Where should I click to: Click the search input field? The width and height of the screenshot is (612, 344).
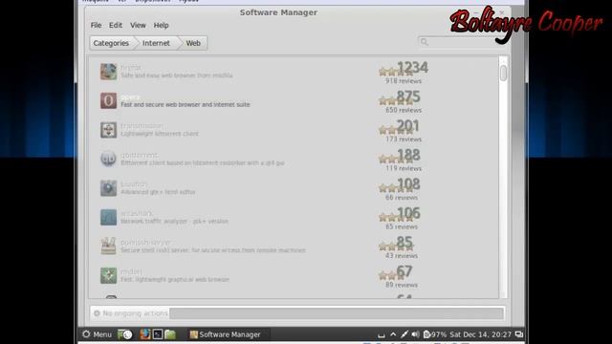point(462,42)
